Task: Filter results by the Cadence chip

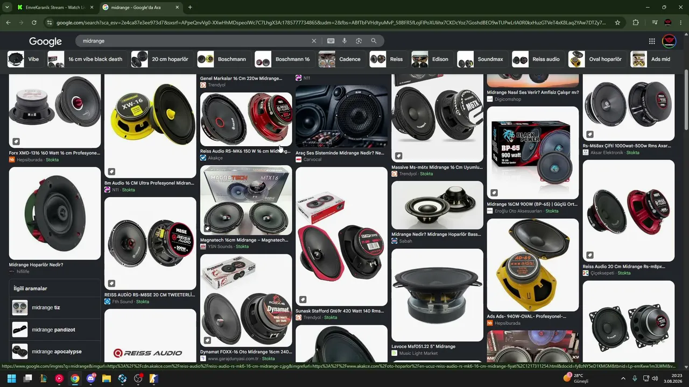Action: coord(341,59)
